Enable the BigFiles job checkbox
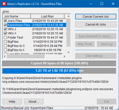Image resolution: width=119 pixels, height=110 pixels. (5, 42)
